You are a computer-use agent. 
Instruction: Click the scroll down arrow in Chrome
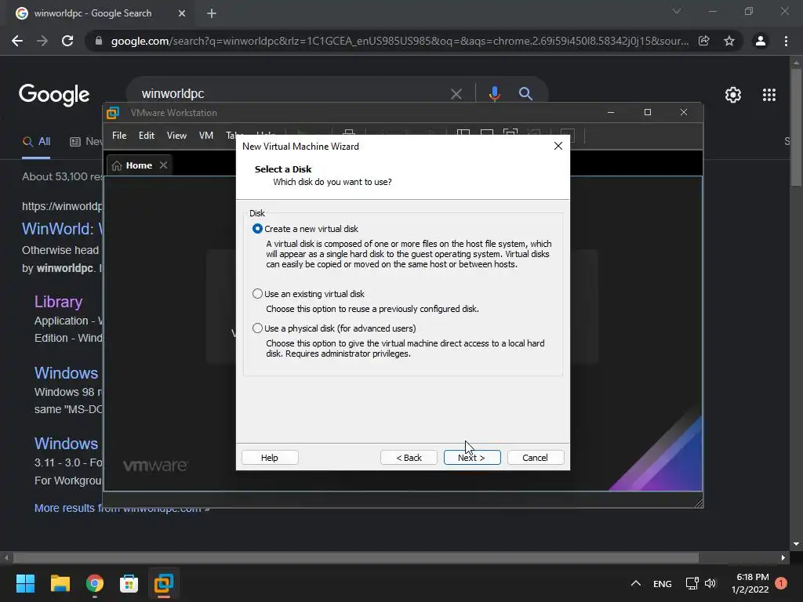coord(796,544)
